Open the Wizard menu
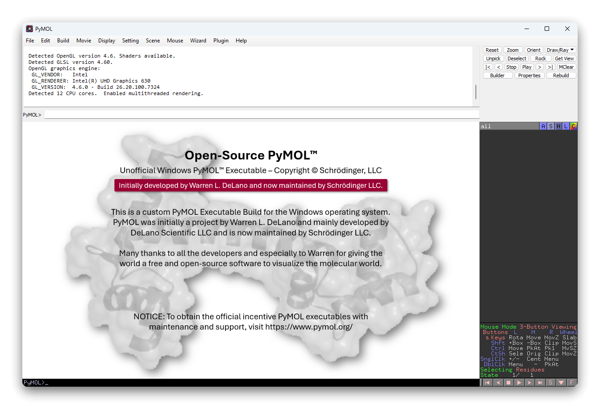The height and width of the screenshot is (409, 600). tap(198, 41)
